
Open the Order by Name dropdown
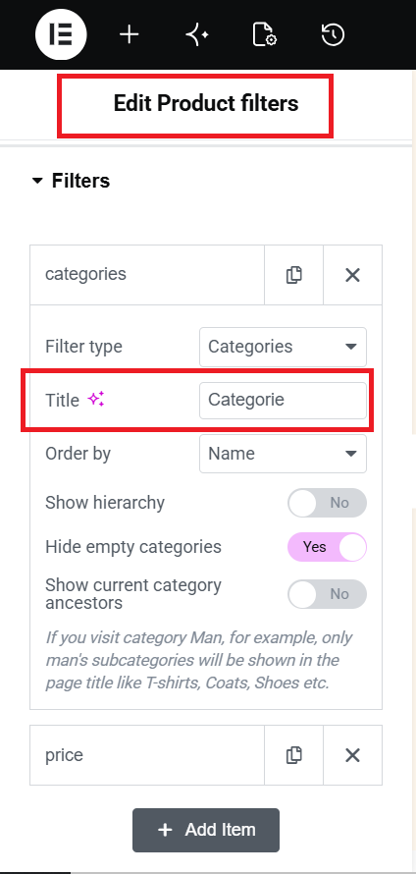(283, 454)
